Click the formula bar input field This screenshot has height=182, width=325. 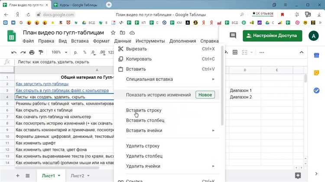coord(65,62)
